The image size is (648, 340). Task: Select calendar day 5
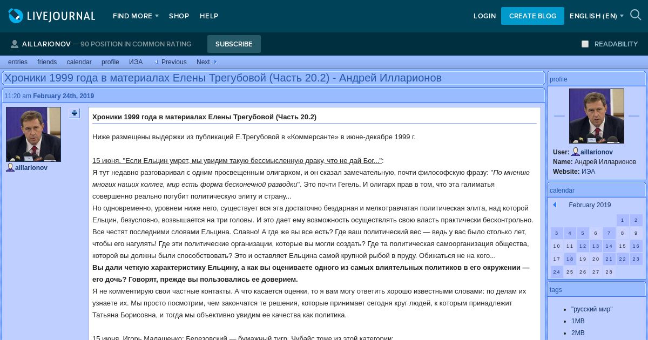point(583,233)
